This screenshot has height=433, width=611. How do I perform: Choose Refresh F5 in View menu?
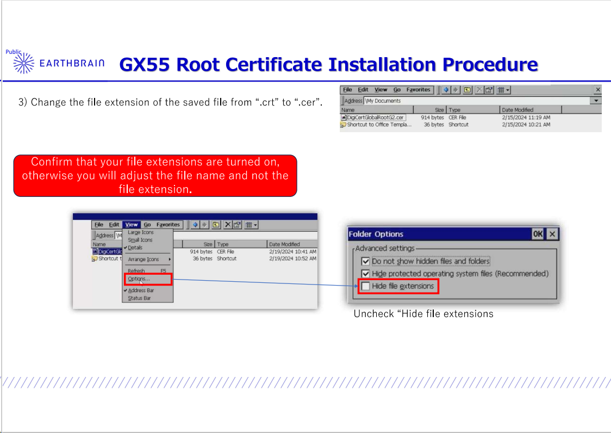[147, 271]
